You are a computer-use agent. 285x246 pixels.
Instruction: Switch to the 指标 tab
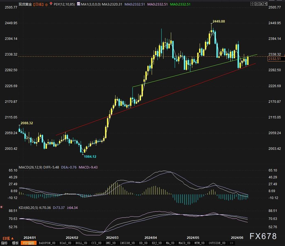click(x=5, y=243)
